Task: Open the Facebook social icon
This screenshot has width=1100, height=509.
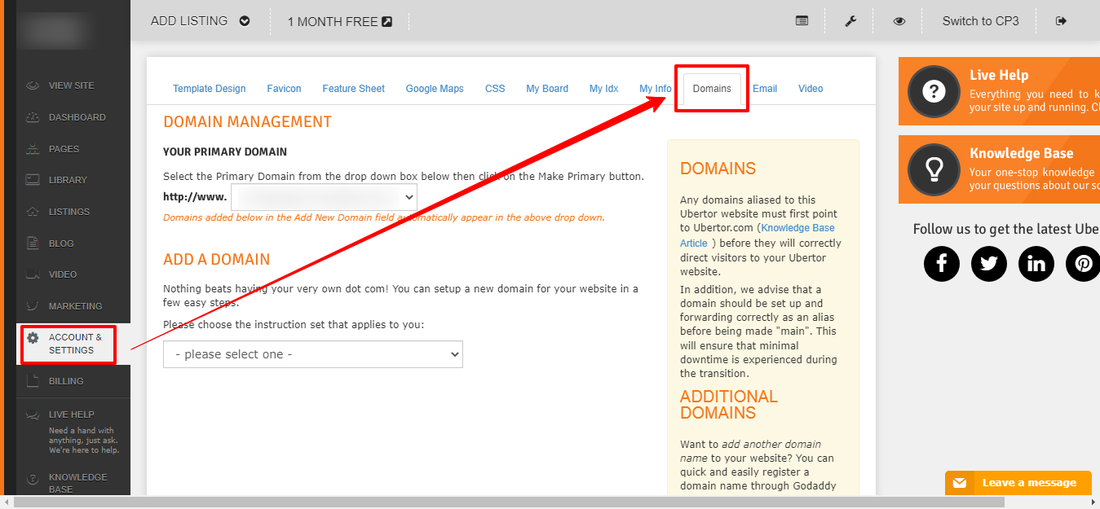Action: coord(941,264)
